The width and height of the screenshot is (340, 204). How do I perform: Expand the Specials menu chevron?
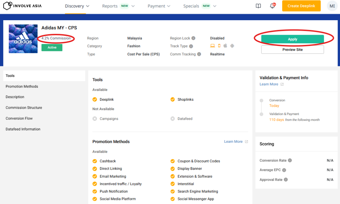(x=215, y=6)
